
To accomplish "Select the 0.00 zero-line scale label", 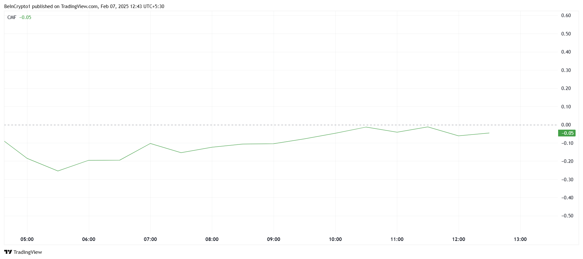I will click(x=566, y=125).
